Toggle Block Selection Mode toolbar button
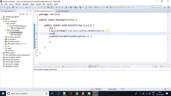The height and width of the screenshot is (96, 171). 60,7
